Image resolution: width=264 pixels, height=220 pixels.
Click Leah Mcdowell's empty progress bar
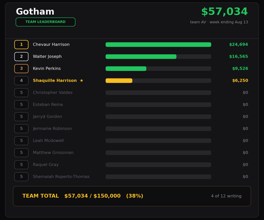pyautogui.click(x=158, y=141)
